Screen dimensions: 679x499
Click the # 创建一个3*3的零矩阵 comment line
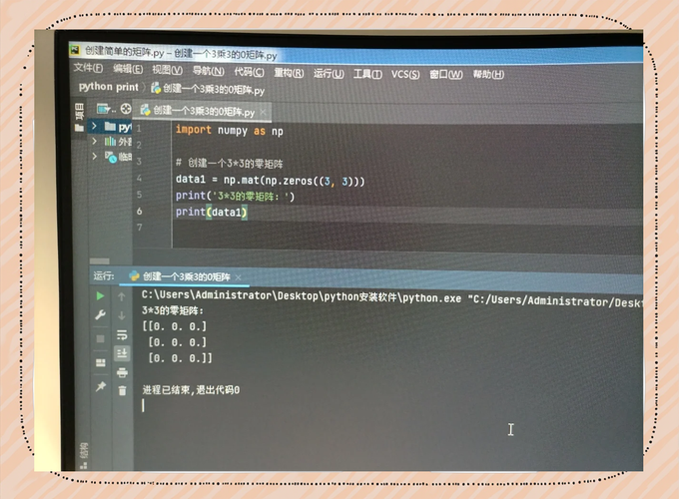[x=229, y=163]
